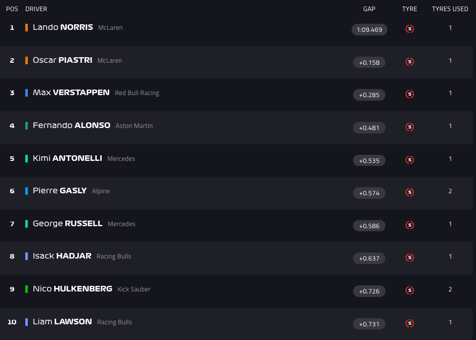The image size is (476, 340).
Task: Select Isack Hadjar driver name
Action: pyautogui.click(x=62, y=256)
